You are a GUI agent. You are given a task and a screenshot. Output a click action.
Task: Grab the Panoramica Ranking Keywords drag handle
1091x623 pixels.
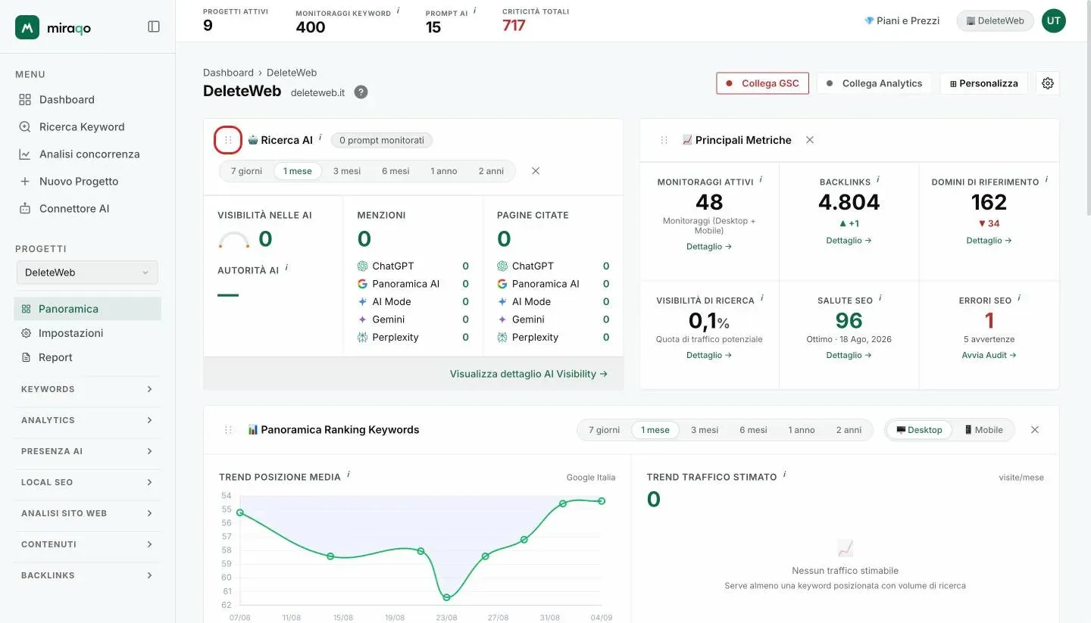pyautogui.click(x=228, y=430)
